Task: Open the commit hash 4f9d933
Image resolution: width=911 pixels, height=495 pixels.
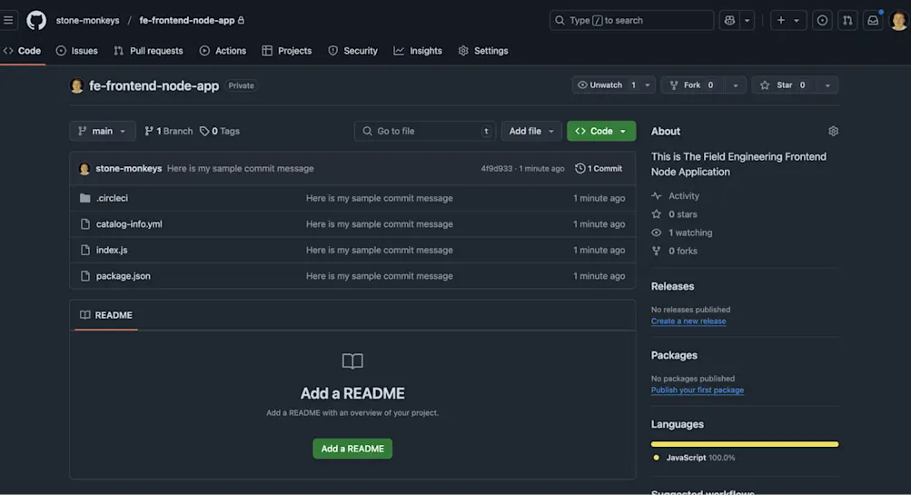Action: (x=497, y=169)
